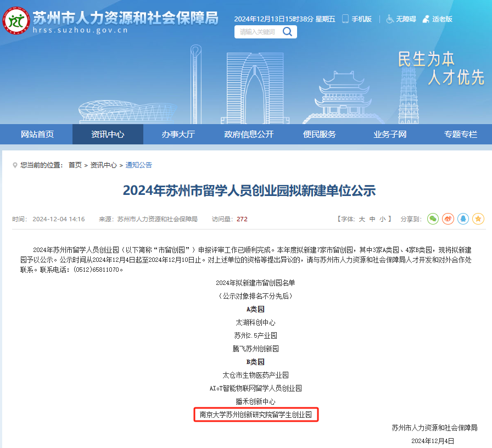This screenshot has height=448, width=492.
Task: Click the location pin icon in breadcrumb
Action: (x=15, y=165)
